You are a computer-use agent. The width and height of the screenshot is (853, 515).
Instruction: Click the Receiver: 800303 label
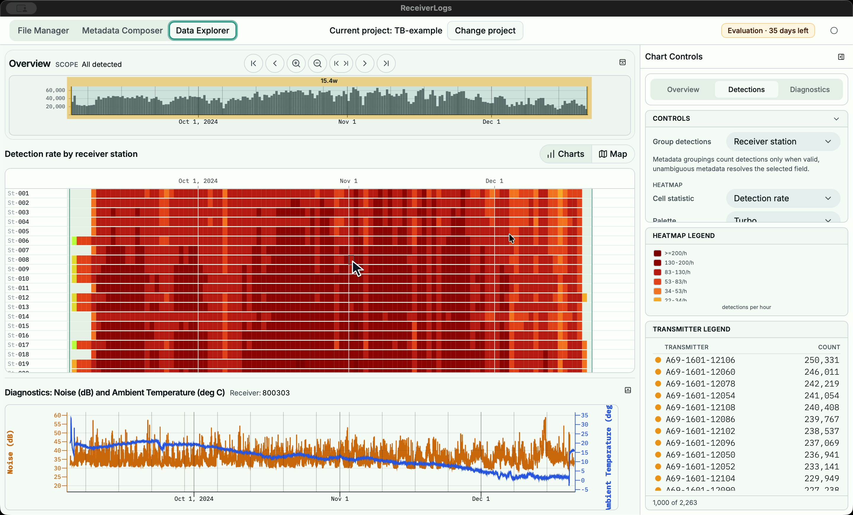(x=260, y=393)
